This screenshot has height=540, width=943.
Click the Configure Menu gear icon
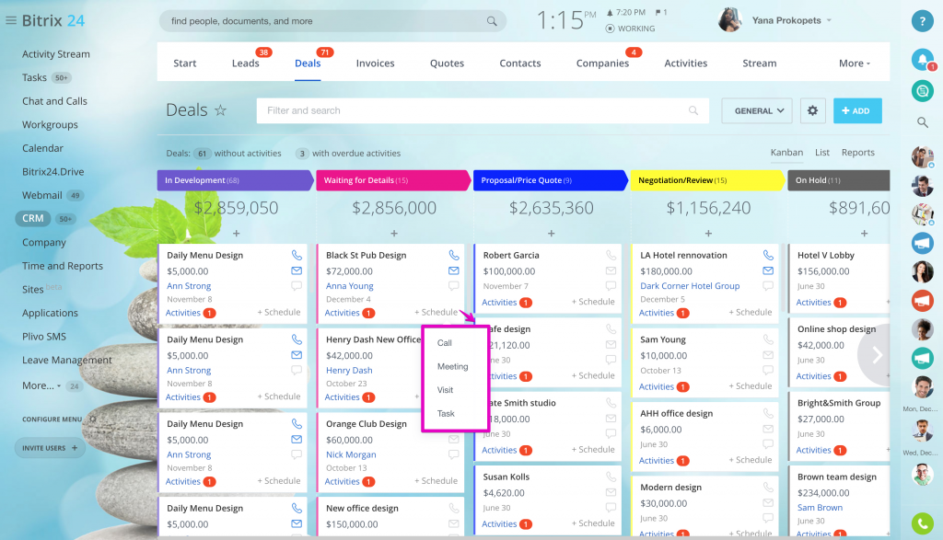click(x=93, y=419)
